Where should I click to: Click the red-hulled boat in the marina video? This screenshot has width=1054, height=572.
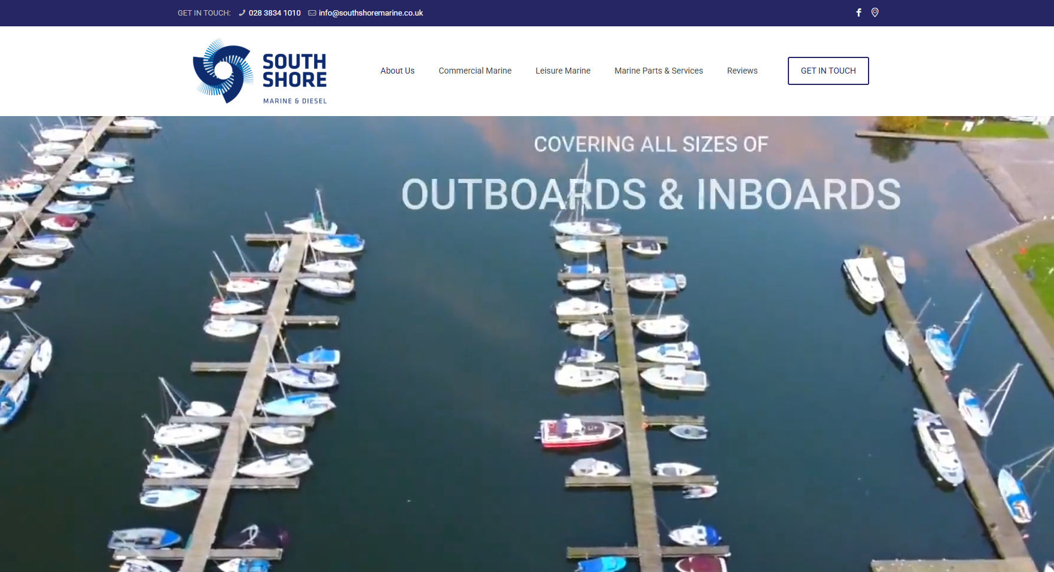580,432
